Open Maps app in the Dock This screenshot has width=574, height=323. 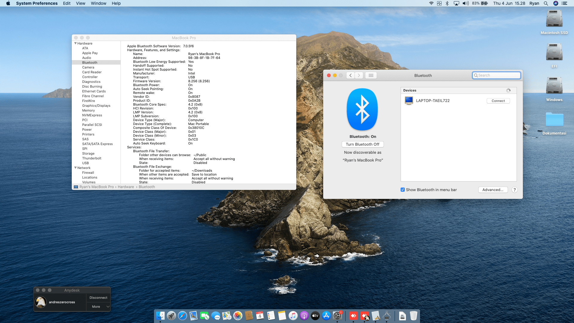click(227, 316)
